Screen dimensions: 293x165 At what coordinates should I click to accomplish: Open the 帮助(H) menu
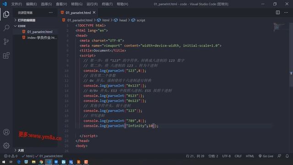122,4
